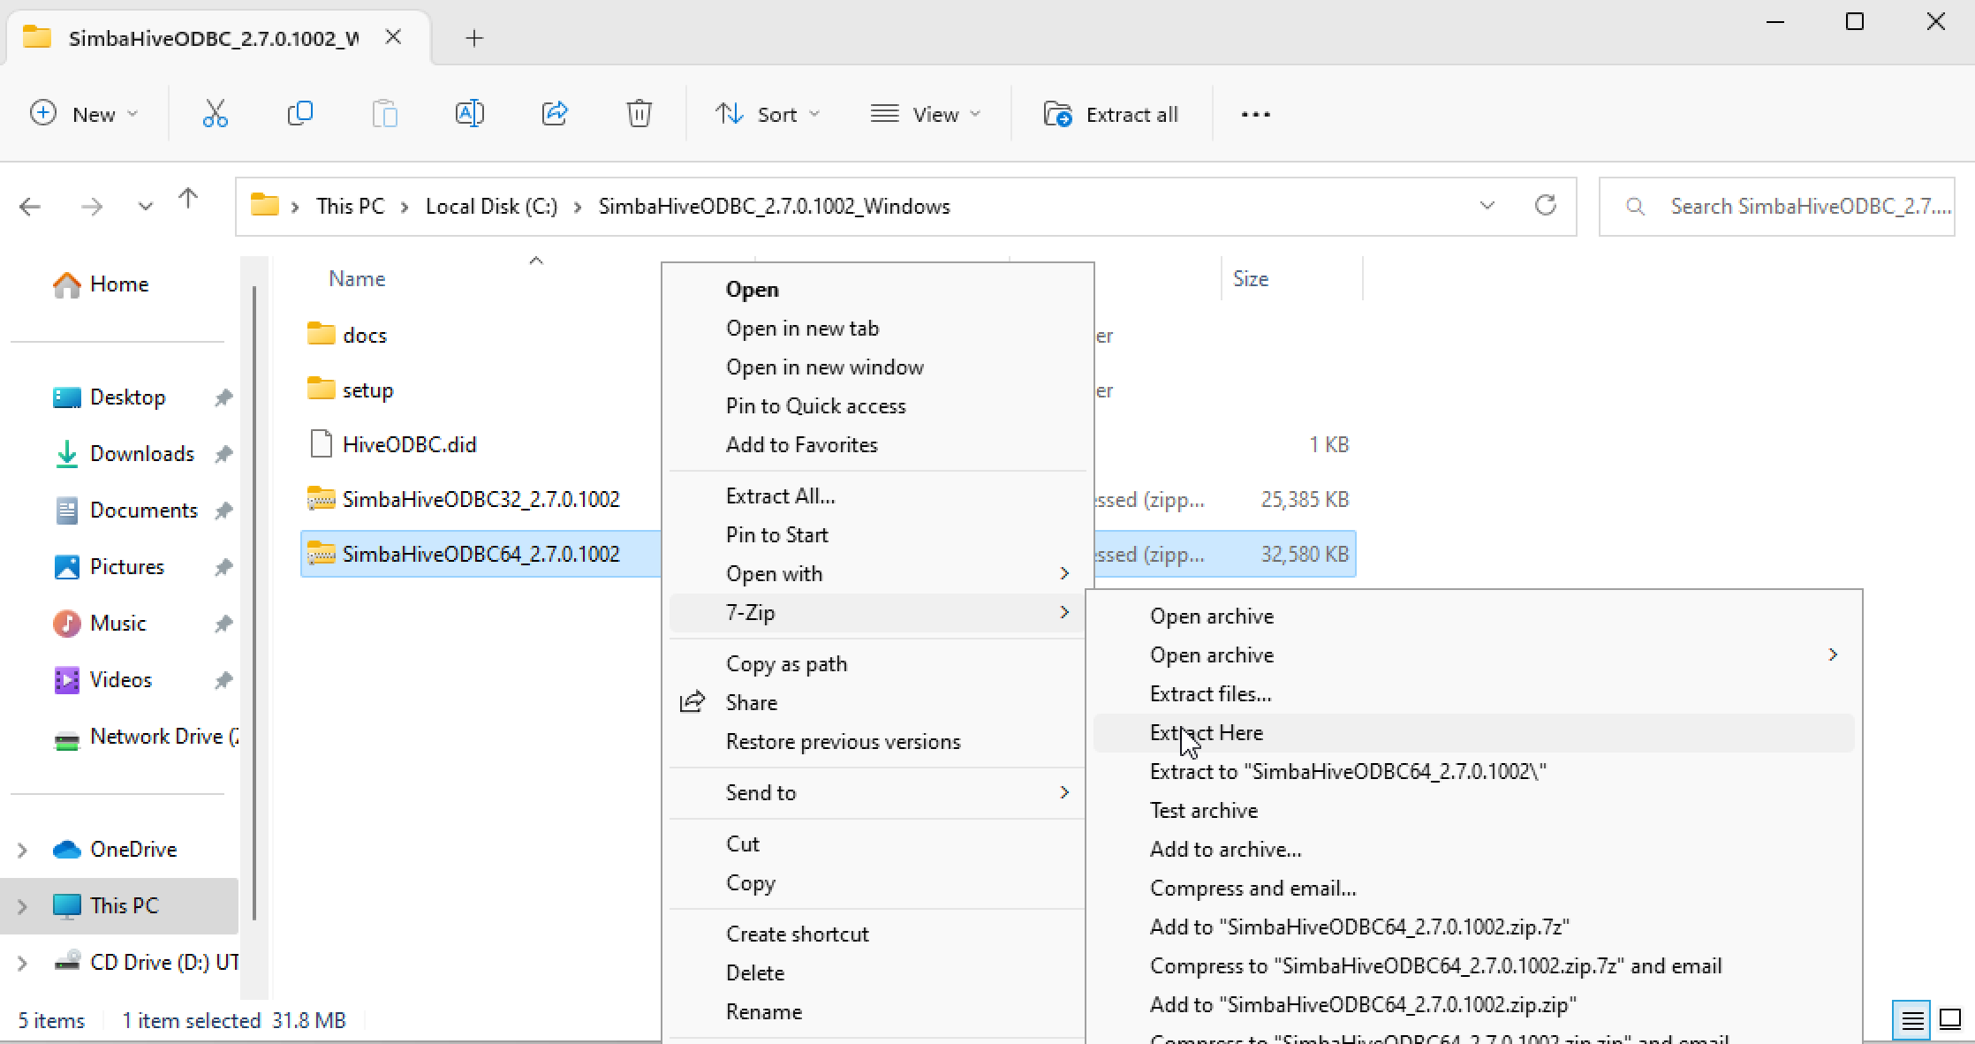This screenshot has height=1044, width=1975.
Task: Choose Add to "SimbaHiveODBC64_2.7.0.1002.zip.7z"
Action: 1474,927
